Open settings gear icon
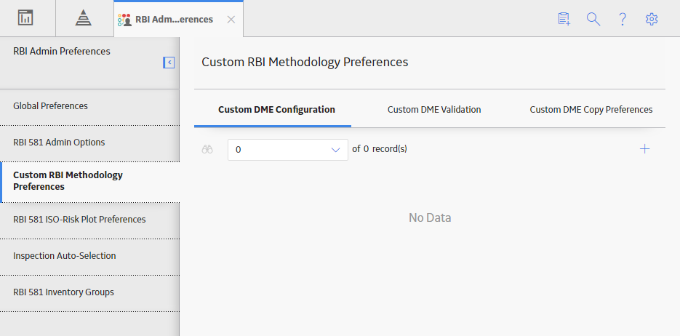The height and width of the screenshot is (336, 680). [652, 19]
